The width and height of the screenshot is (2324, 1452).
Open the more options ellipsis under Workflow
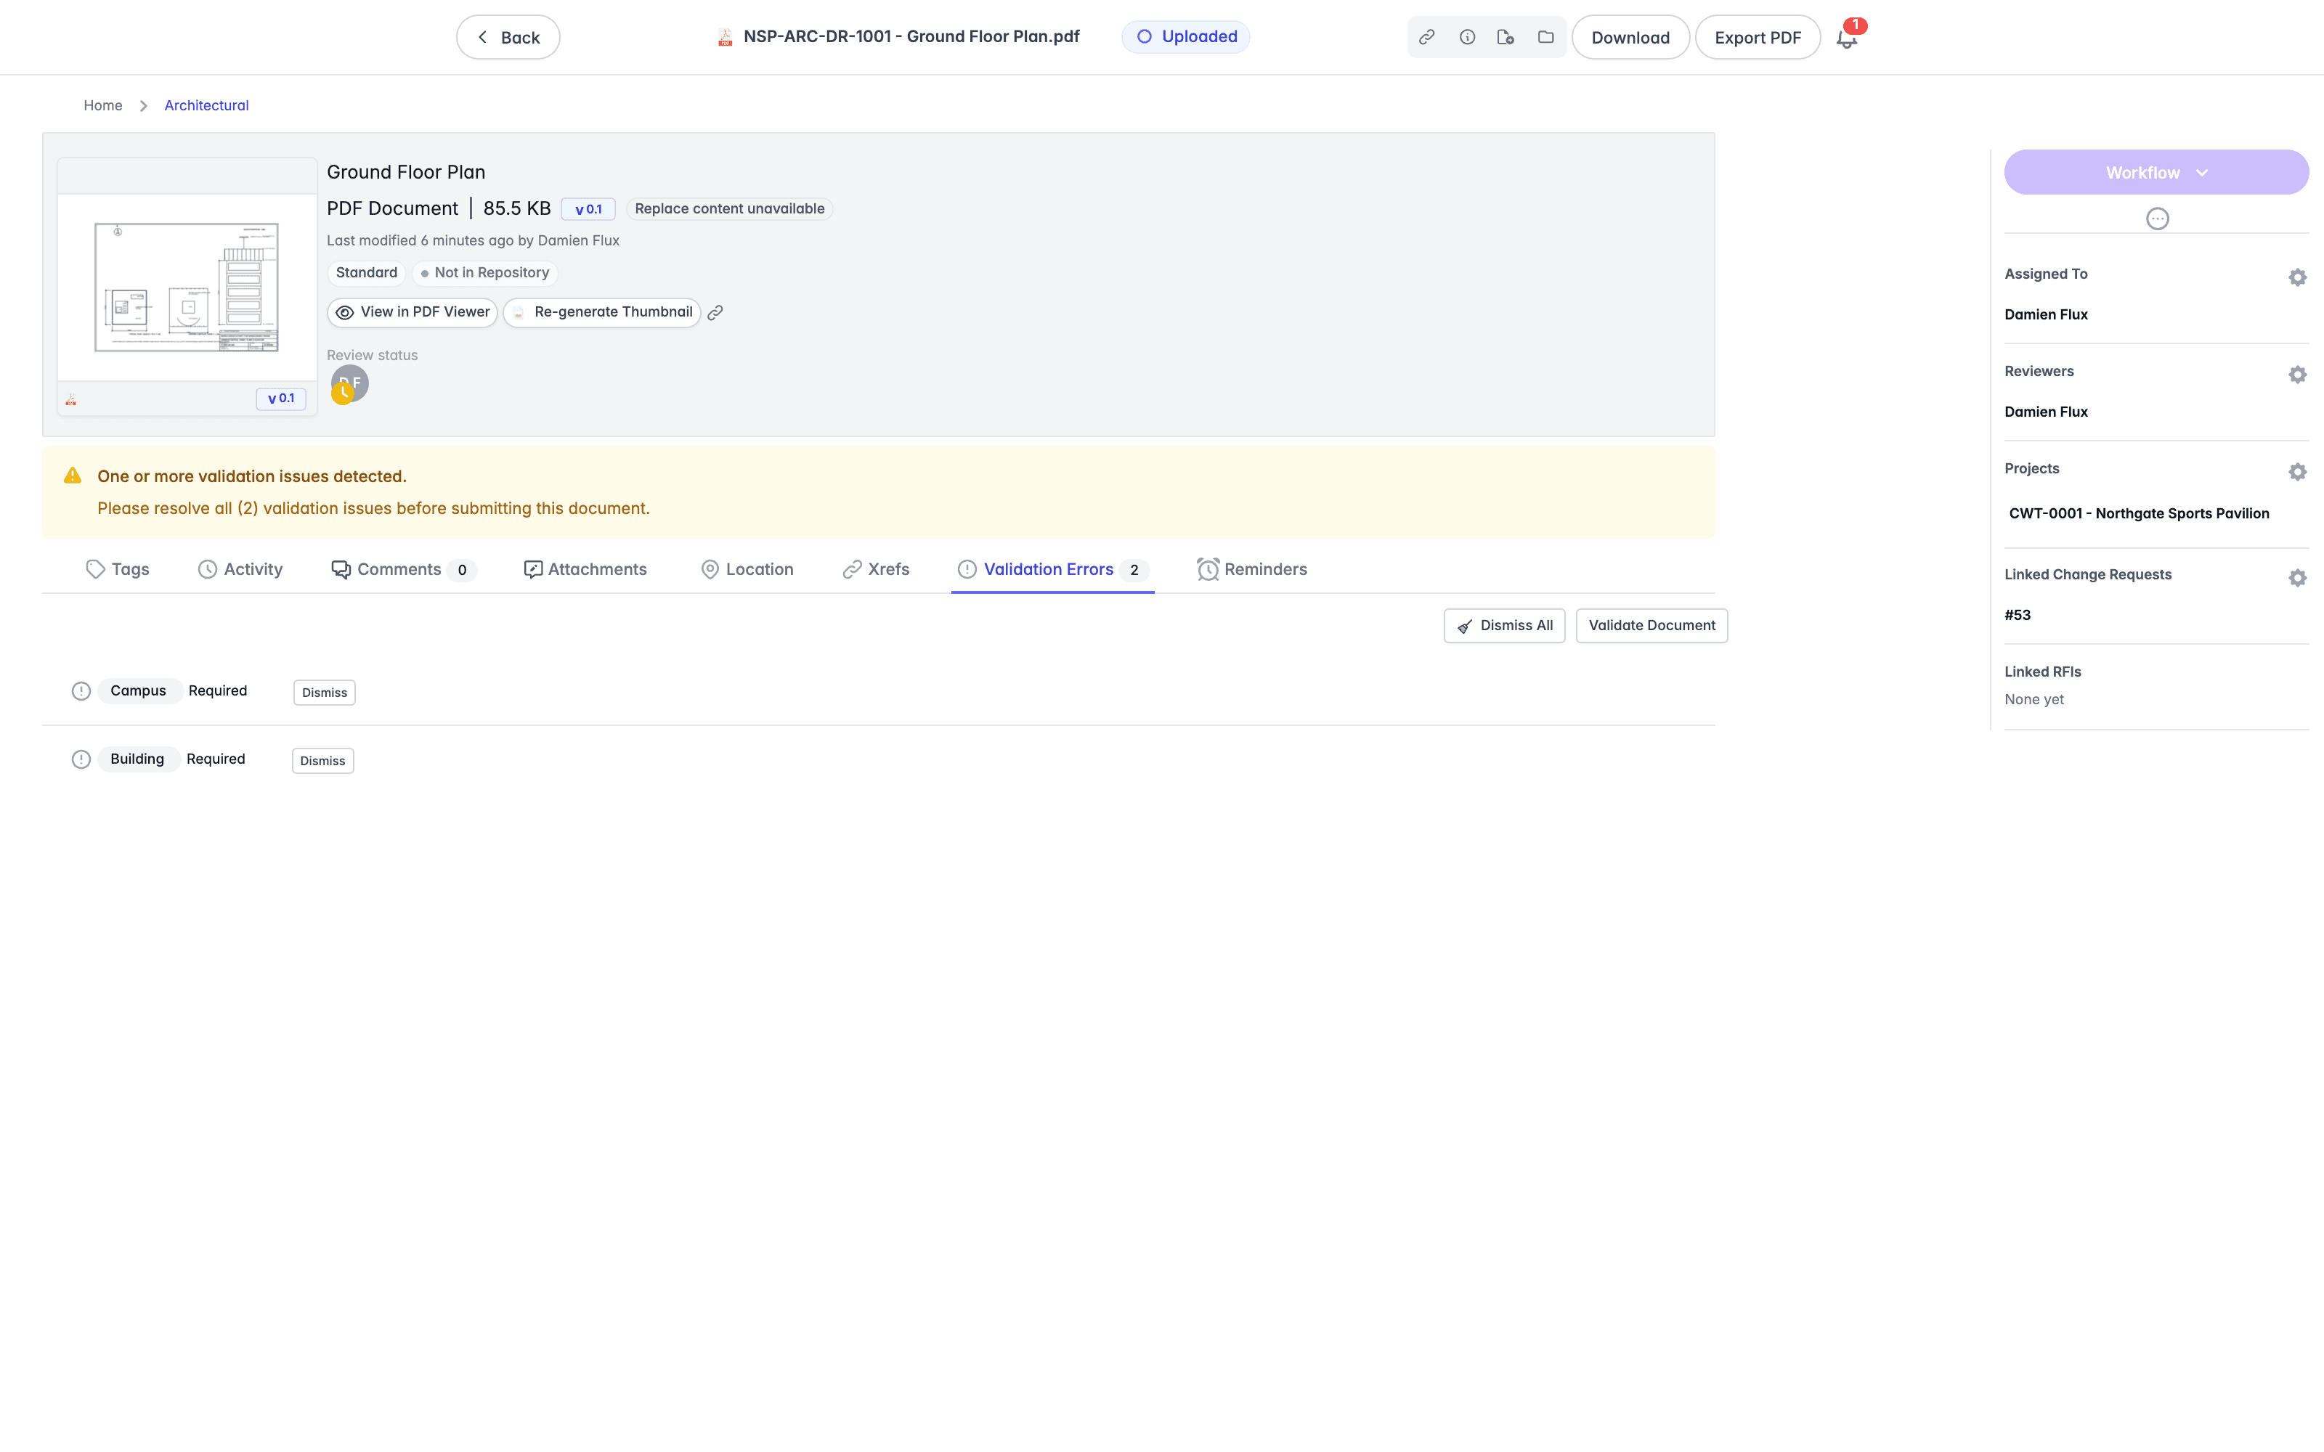[x=2157, y=219]
